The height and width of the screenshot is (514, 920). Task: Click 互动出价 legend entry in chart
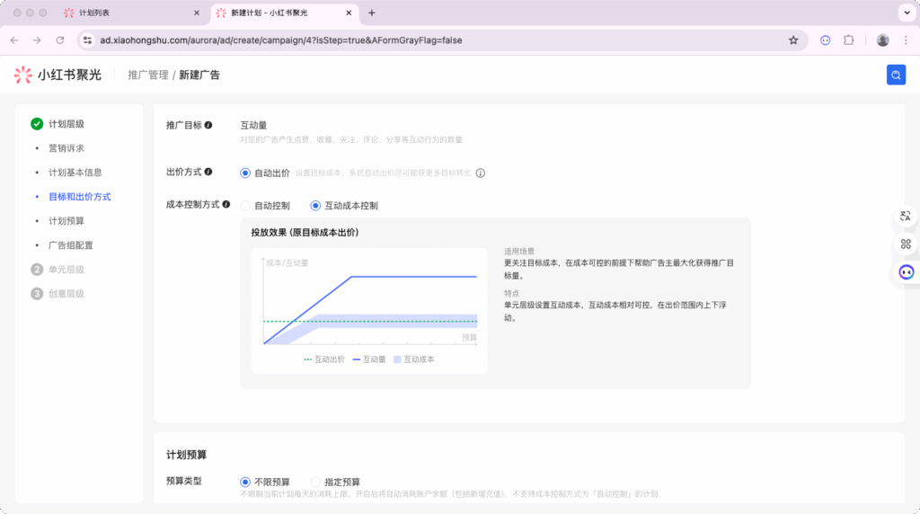(x=324, y=359)
